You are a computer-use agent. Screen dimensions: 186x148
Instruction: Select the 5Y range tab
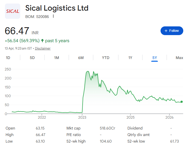(155, 58)
